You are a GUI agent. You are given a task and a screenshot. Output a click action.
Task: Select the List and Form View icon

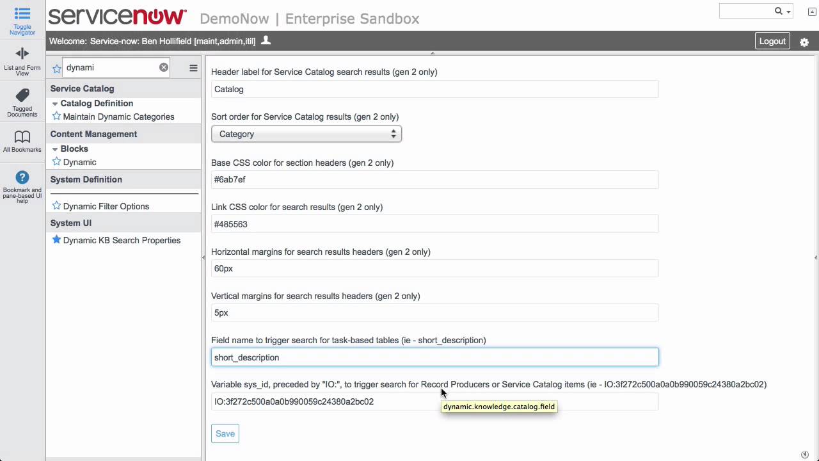[22, 54]
